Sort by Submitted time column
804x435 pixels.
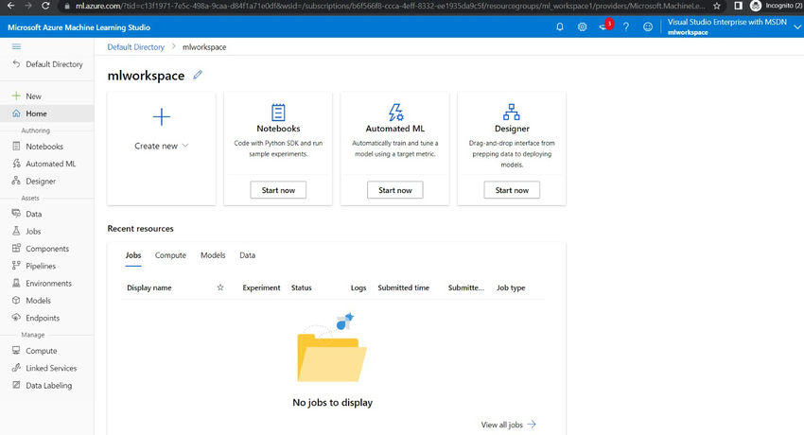(x=404, y=287)
